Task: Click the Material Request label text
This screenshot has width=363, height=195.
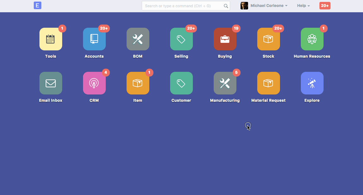Action: point(268,100)
